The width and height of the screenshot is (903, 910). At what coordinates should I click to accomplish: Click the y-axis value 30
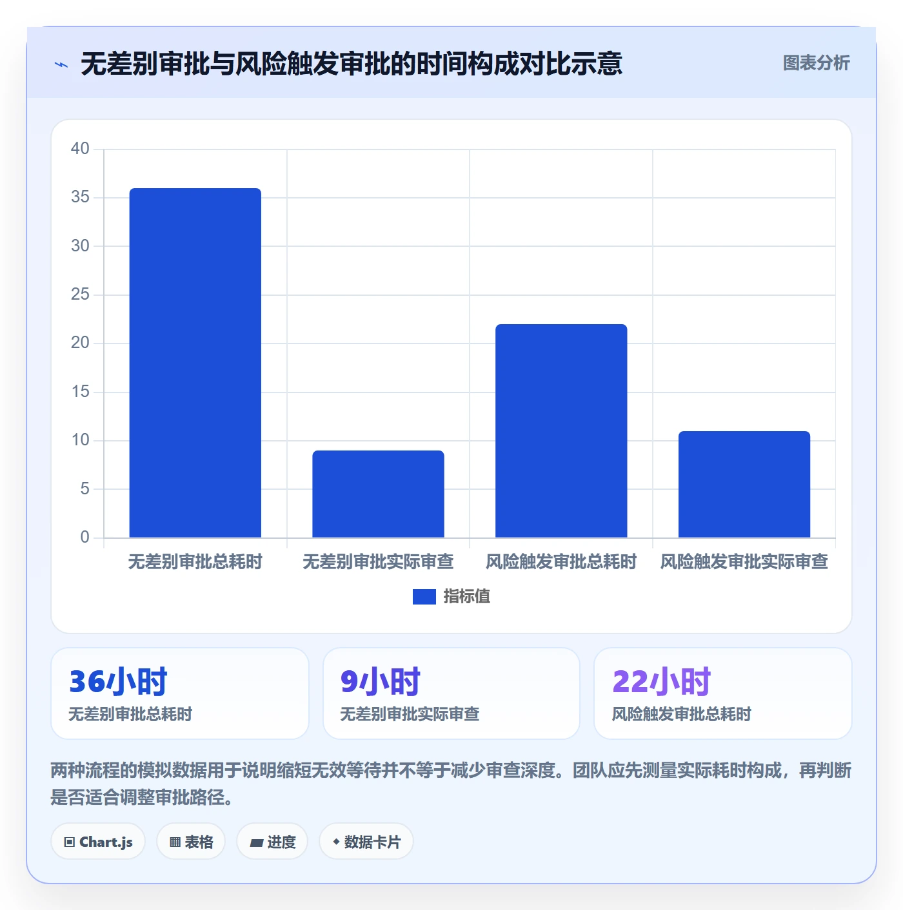point(80,246)
